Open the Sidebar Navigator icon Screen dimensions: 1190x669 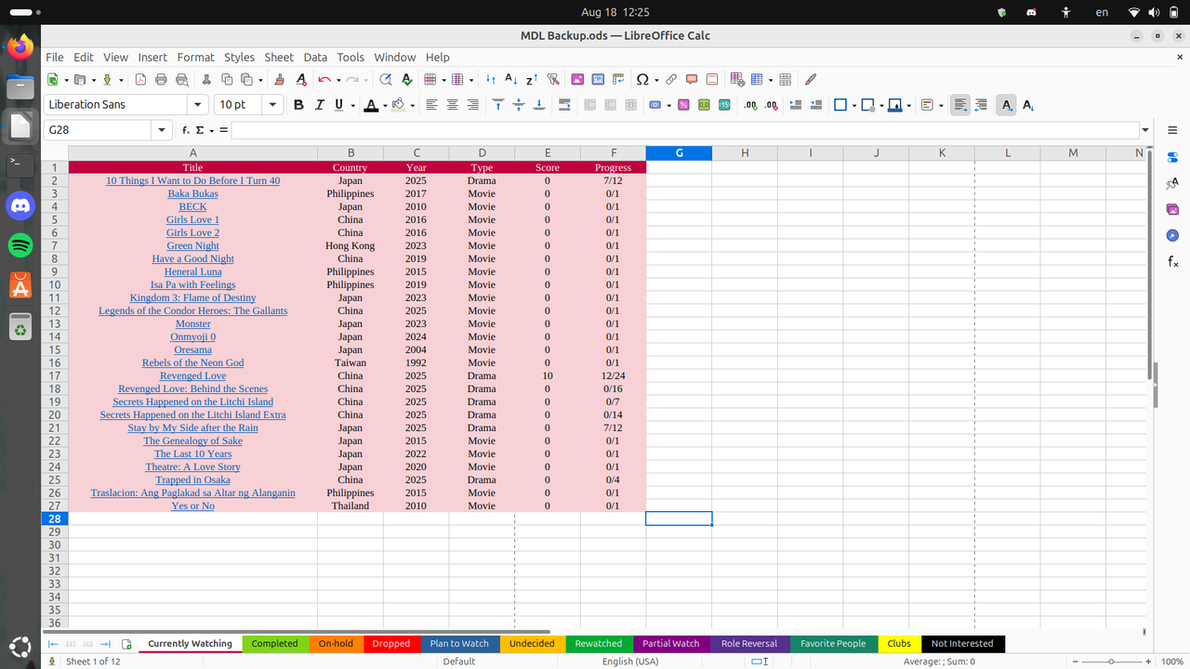pyautogui.click(x=1172, y=236)
